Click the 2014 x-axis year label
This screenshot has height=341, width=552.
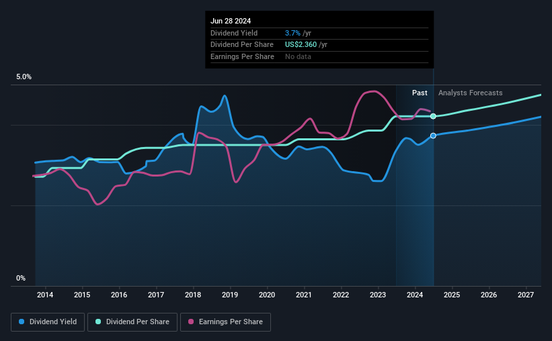coord(45,295)
